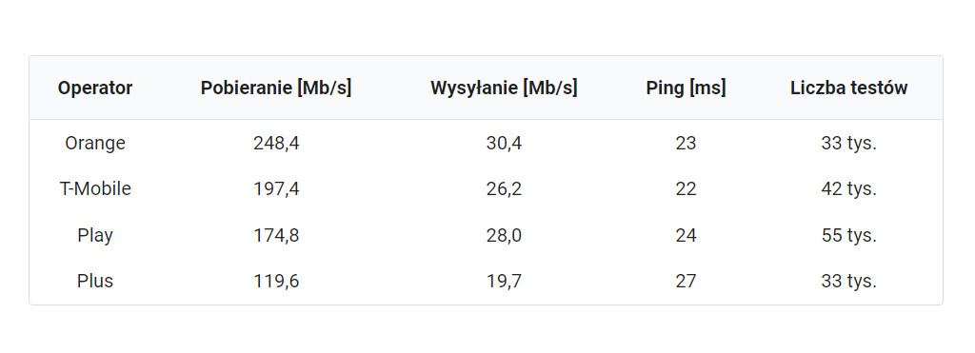
Task: Select the Ping [ms] column header
Action: (x=686, y=88)
